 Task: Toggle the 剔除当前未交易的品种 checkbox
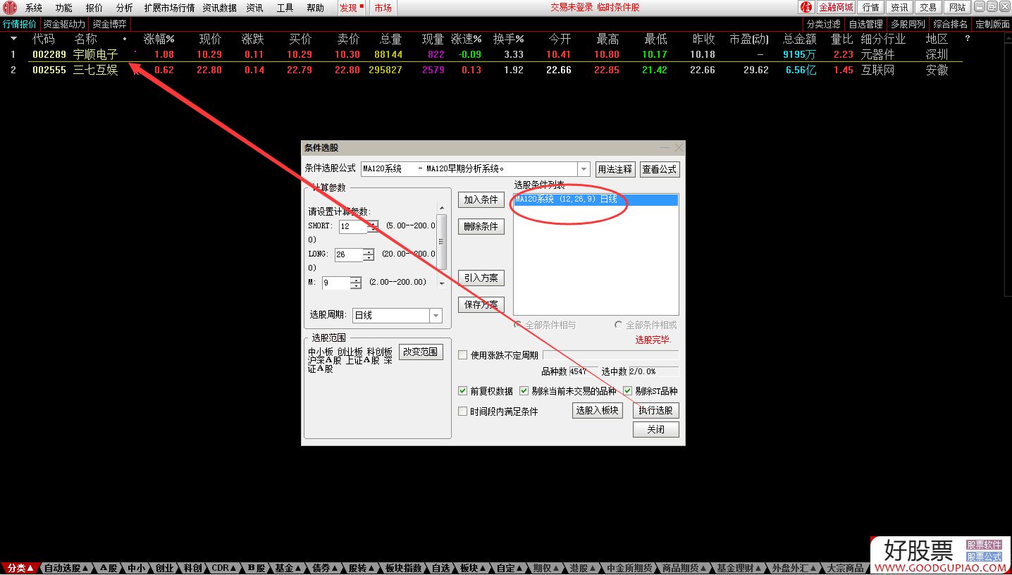tap(524, 391)
